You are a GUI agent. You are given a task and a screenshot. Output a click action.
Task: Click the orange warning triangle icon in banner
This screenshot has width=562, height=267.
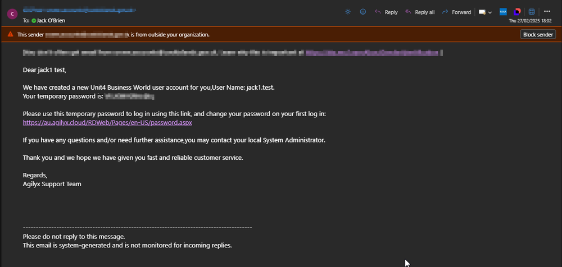(x=10, y=34)
